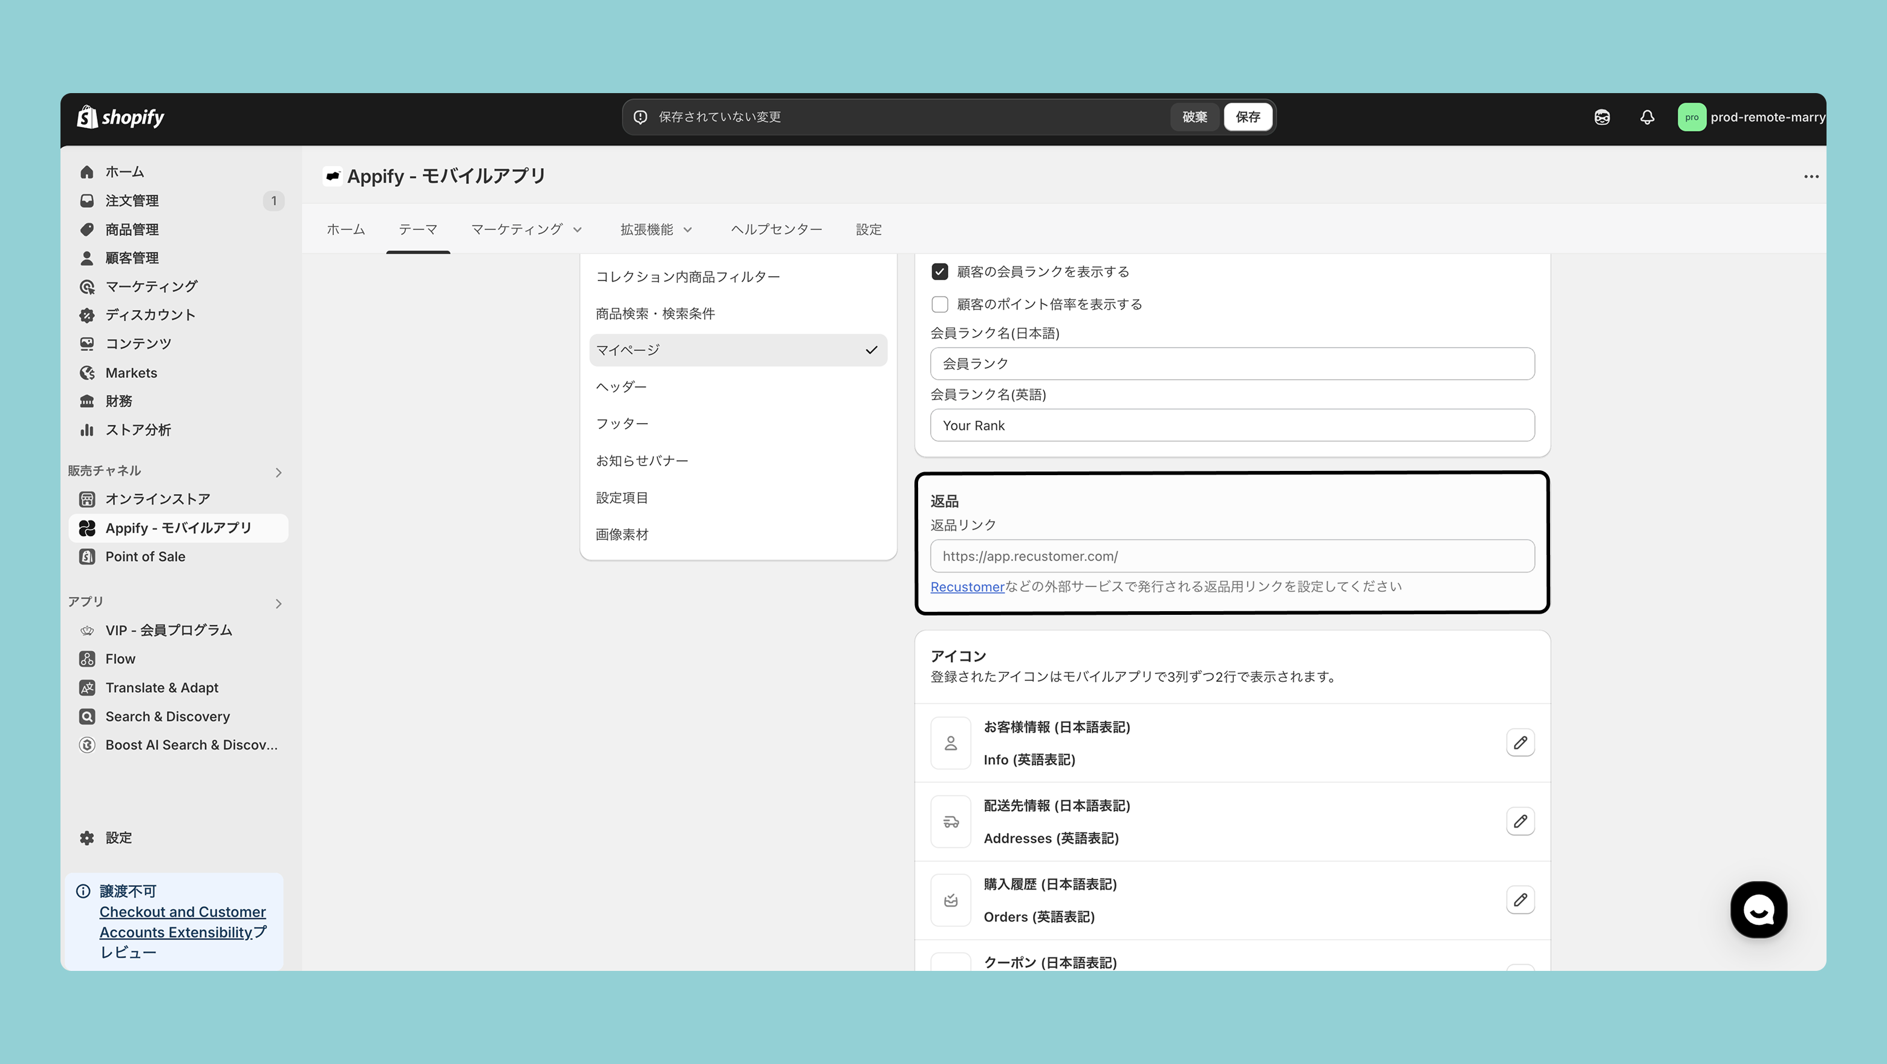This screenshot has height=1064, width=1887.
Task: Open the ヘルプセンター tab
Action: pos(777,229)
